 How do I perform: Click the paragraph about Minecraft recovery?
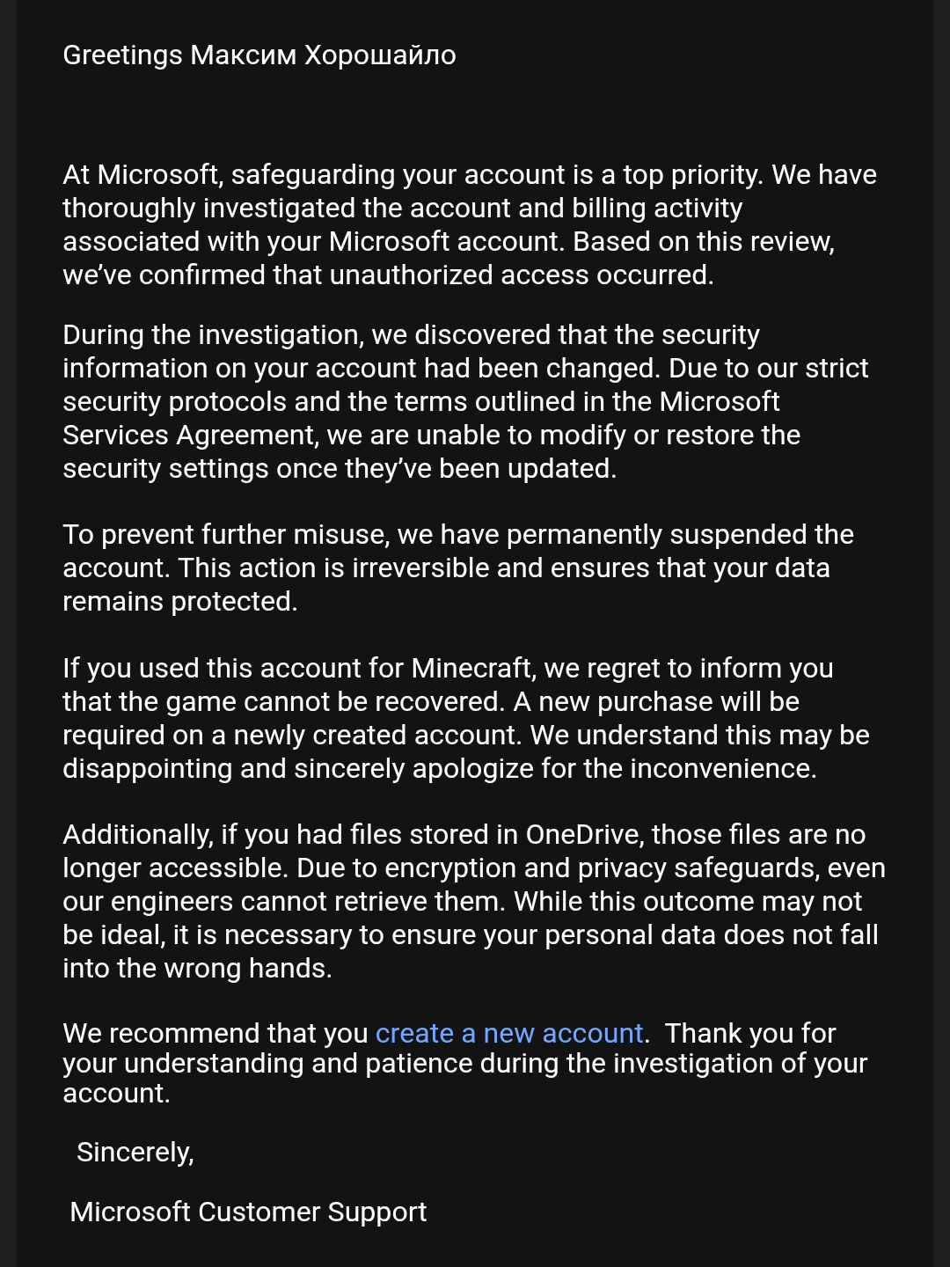466,718
